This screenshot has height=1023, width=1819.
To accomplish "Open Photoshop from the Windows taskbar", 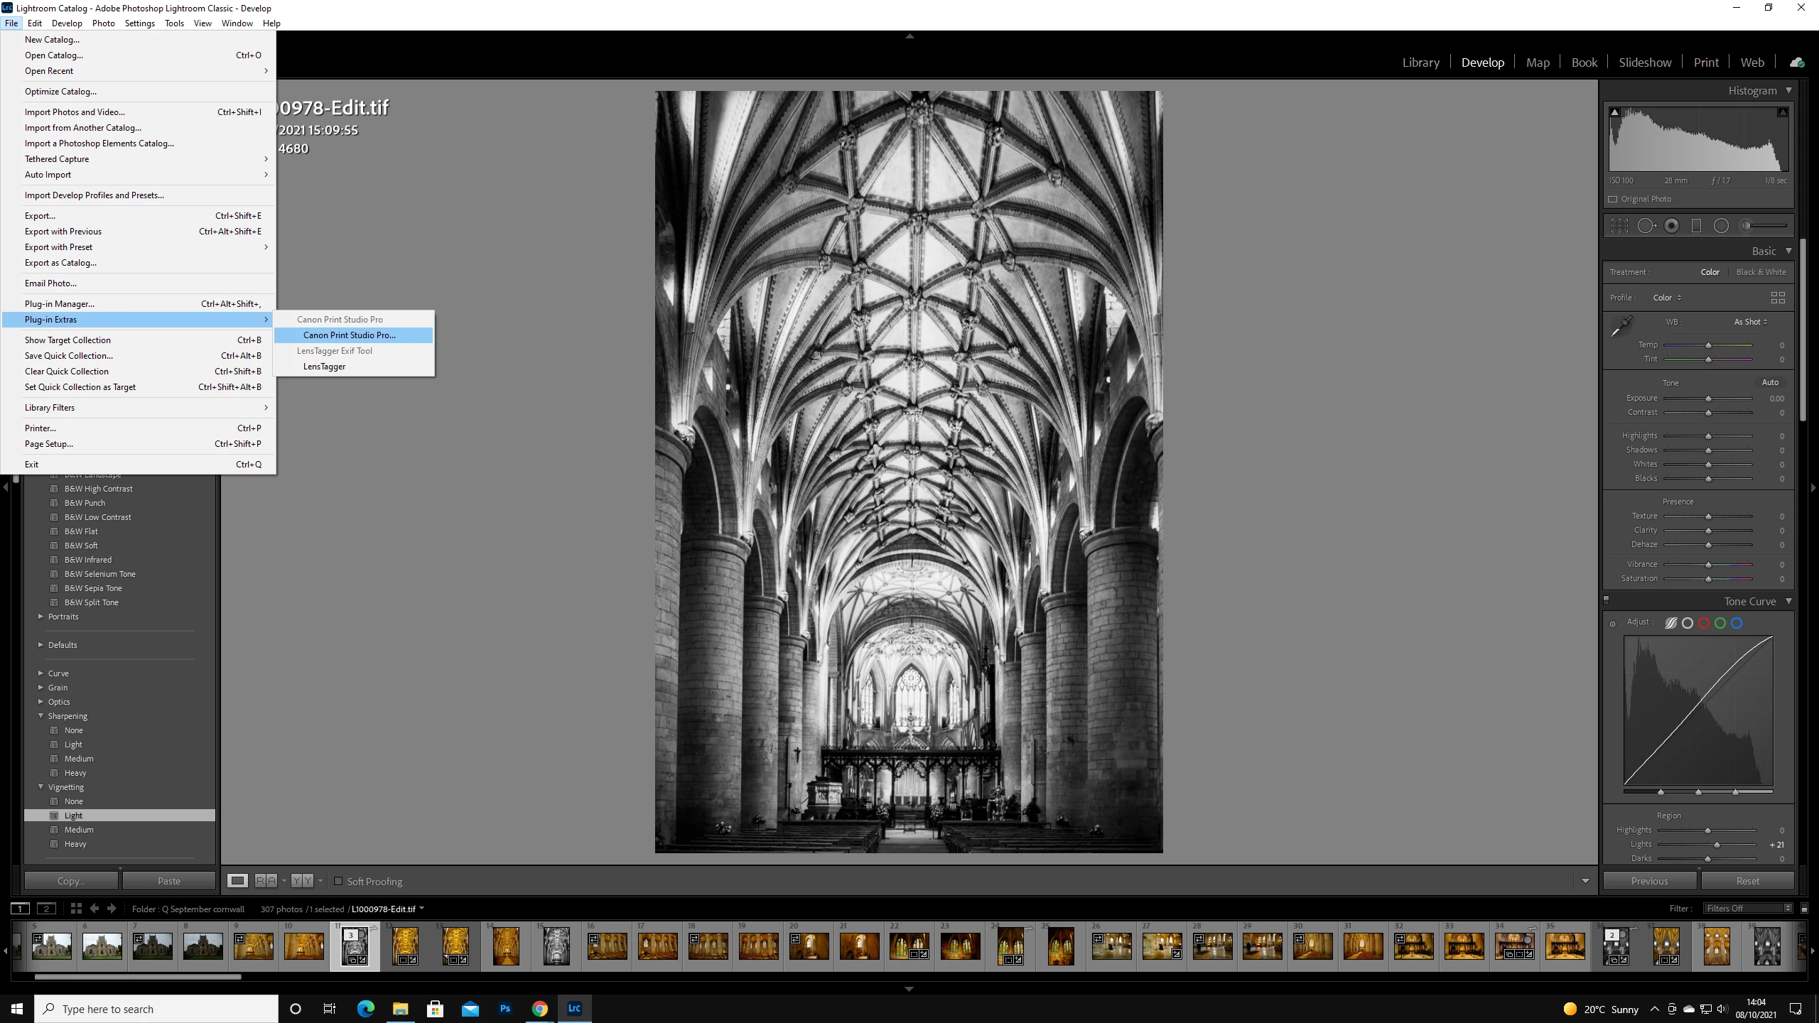I will 505,1009.
